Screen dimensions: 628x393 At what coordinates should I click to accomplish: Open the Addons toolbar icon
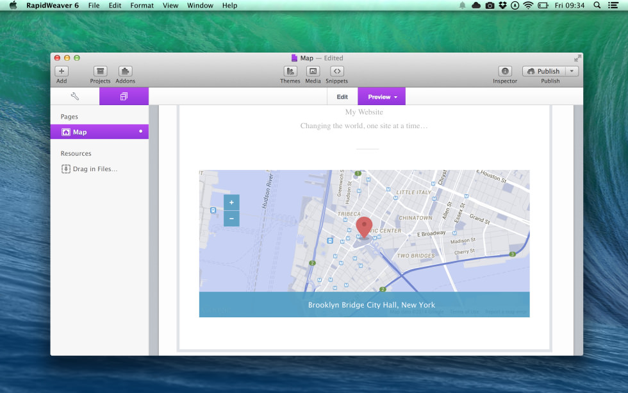tap(125, 71)
